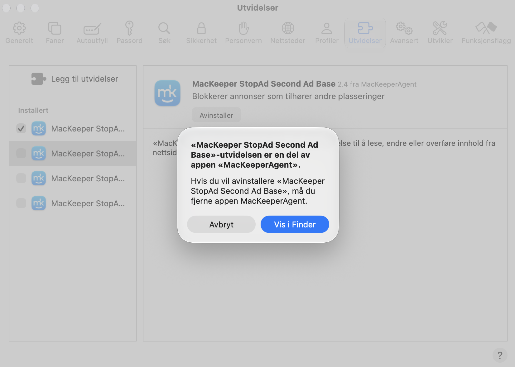Open the Personvern hand icon
The width and height of the screenshot is (515, 367).
pos(243,28)
